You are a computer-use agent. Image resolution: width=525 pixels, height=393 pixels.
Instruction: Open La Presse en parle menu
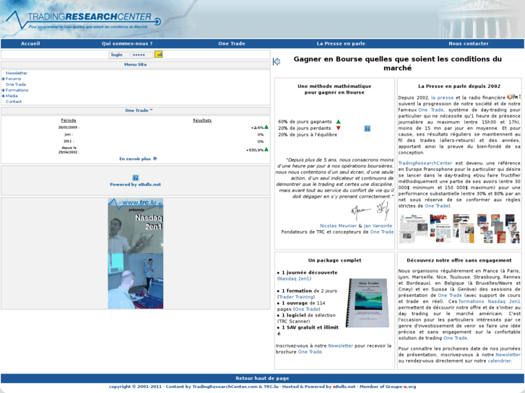(341, 43)
